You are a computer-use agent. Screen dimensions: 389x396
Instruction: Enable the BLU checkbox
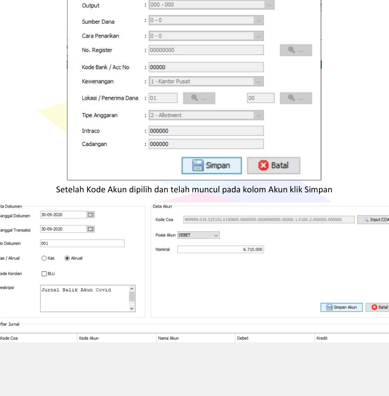tap(44, 274)
